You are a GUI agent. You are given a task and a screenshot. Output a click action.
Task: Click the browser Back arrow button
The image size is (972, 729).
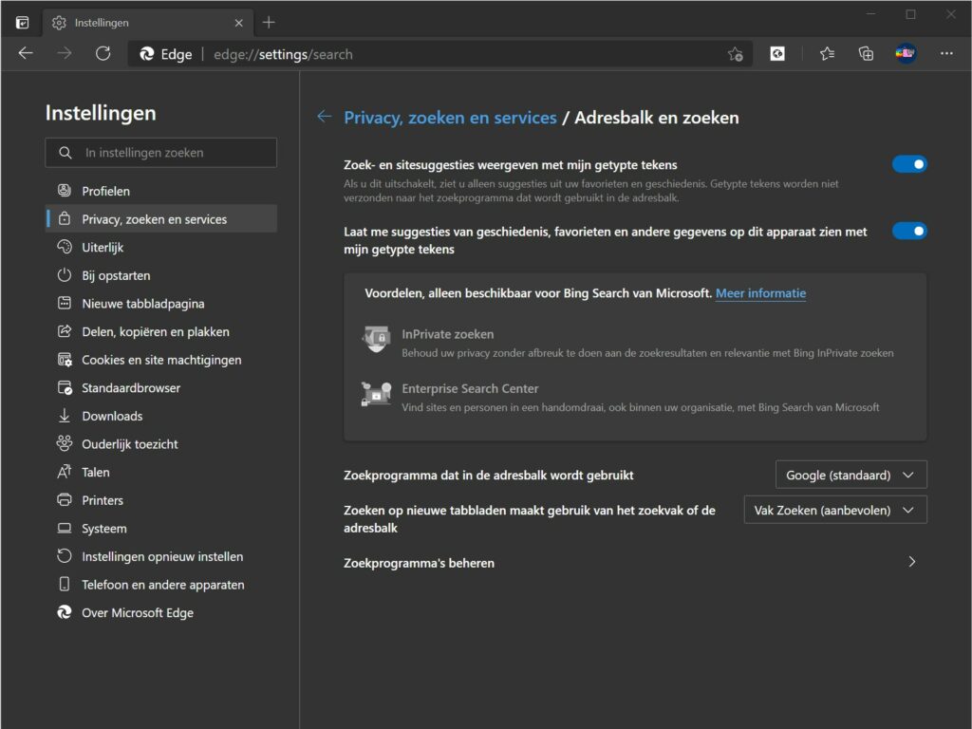(x=26, y=54)
